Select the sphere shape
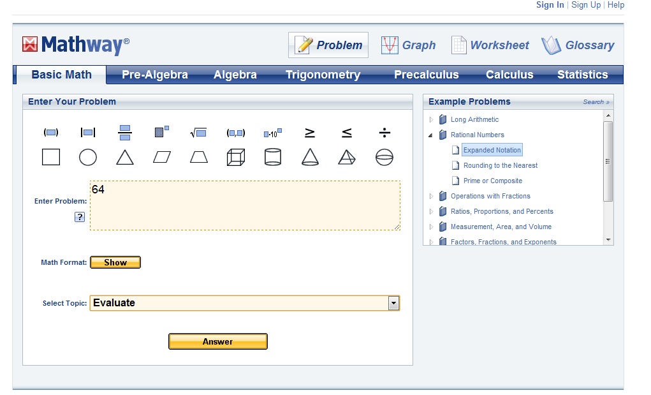The height and width of the screenshot is (395, 651). [x=384, y=158]
